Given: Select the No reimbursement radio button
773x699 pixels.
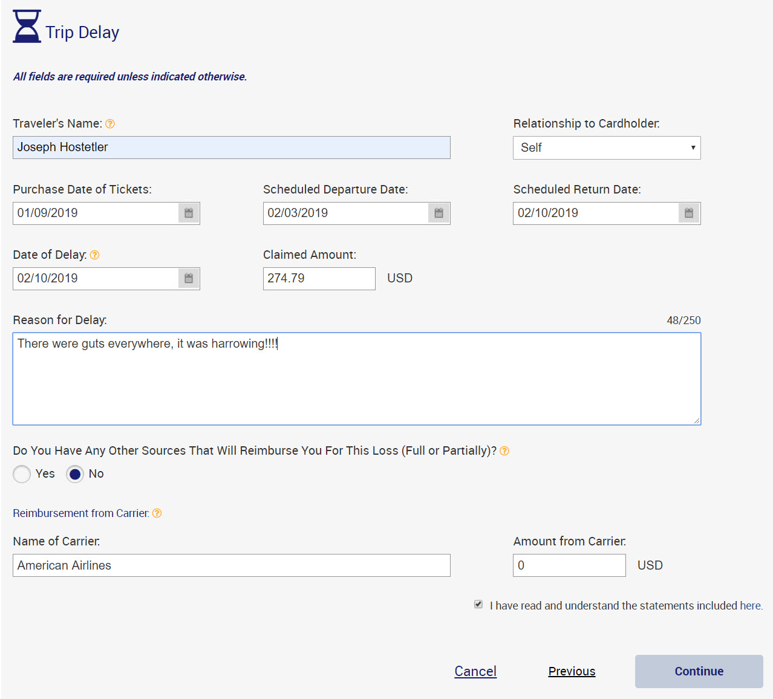Looking at the screenshot, I should tap(75, 474).
